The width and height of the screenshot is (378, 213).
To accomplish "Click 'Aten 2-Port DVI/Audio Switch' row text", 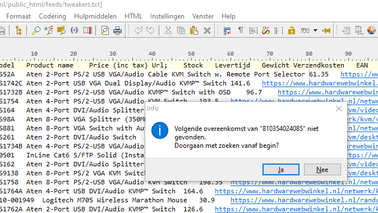I will click(x=81, y=137).
